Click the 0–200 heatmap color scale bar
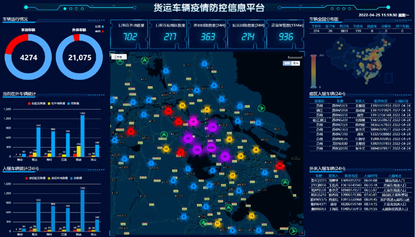This screenshot has width=415, height=237. pyautogui.click(x=314, y=71)
